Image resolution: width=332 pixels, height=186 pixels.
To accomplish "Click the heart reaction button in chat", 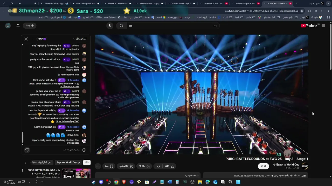I will tap(27, 150).
